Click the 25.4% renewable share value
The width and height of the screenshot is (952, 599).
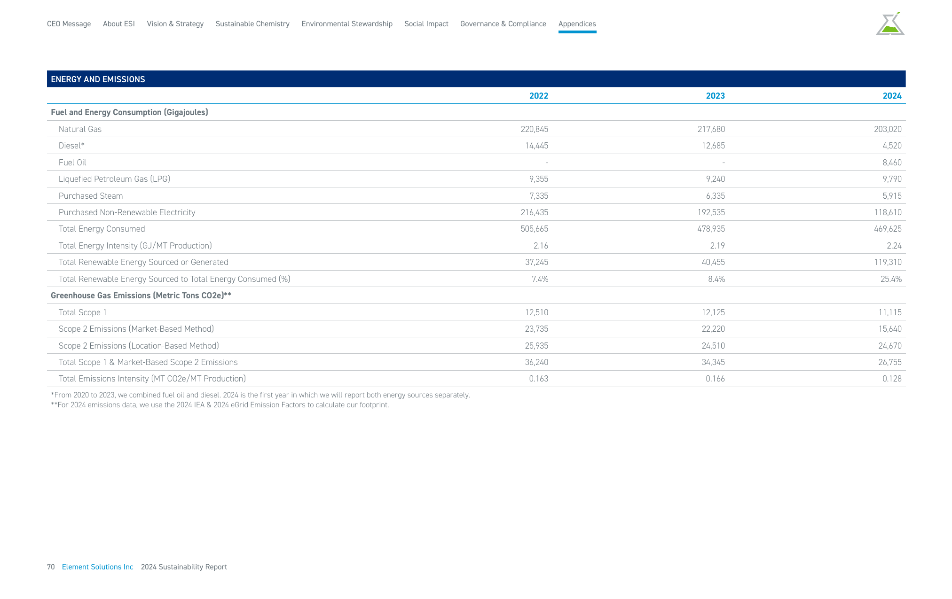(x=891, y=279)
